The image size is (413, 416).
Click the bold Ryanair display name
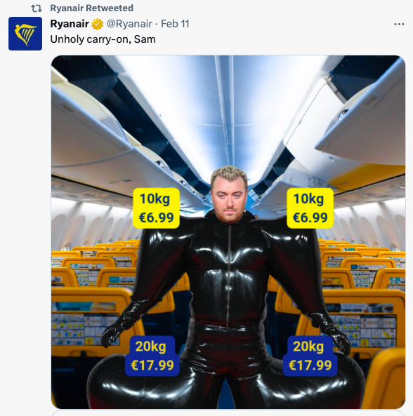70,24
